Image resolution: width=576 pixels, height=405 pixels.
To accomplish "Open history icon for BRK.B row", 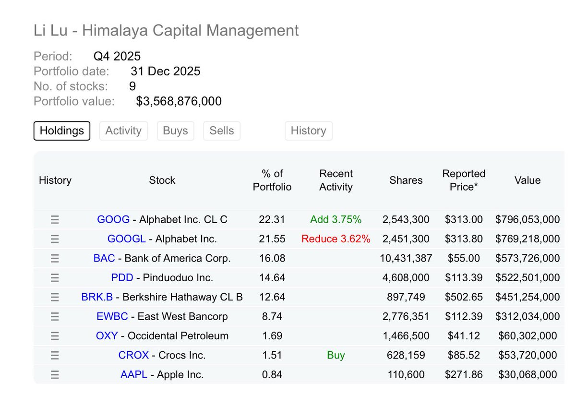I will pyautogui.click(x=55, y=298).
